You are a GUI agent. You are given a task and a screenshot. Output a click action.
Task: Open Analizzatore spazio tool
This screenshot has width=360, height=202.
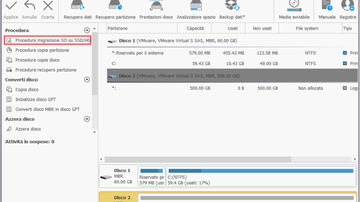coord(196,7)
